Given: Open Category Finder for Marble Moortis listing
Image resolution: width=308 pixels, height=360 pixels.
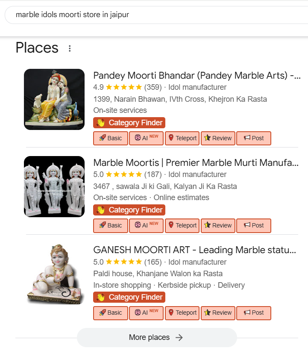Looking at the screenshot, I should 129,210.
